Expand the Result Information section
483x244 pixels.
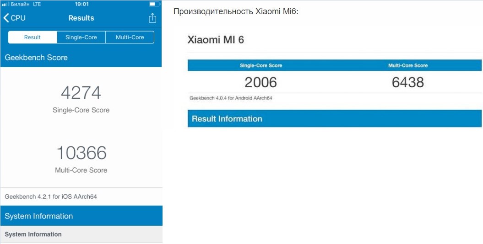(335, 119)
